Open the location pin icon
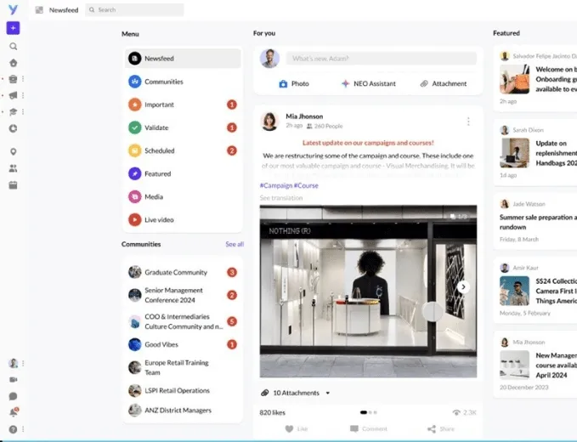The width and height of the screenshot is (577, 442). point(14,151)
